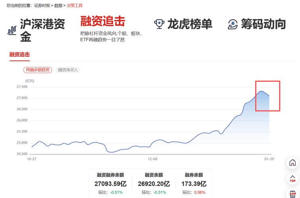This screenshot has width=300, height=198.
Task: Click the 26920.20亿 融资余额 value
Action: tap(154, 184)
